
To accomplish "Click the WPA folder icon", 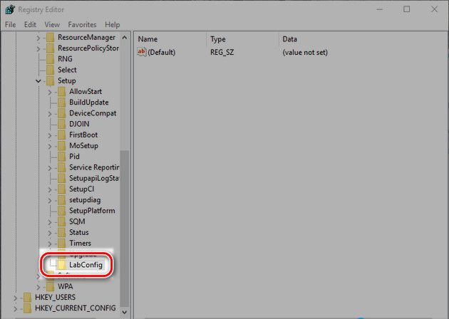I will pyautogui.click(x=51, y=286).
